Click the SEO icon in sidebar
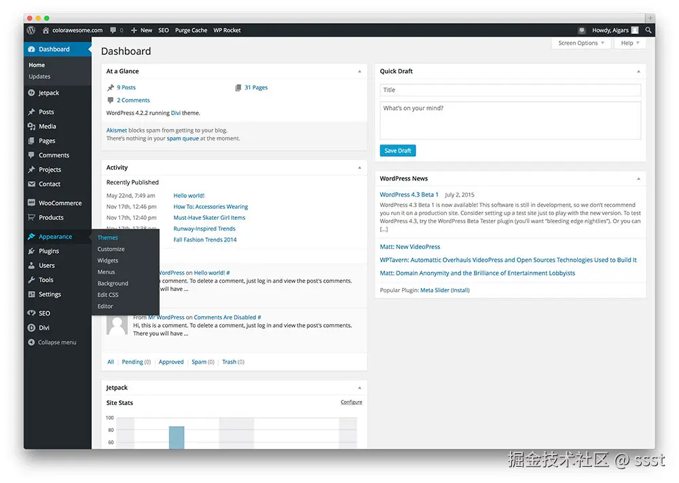Screen dimensions: 679x483 click(31, 313)
